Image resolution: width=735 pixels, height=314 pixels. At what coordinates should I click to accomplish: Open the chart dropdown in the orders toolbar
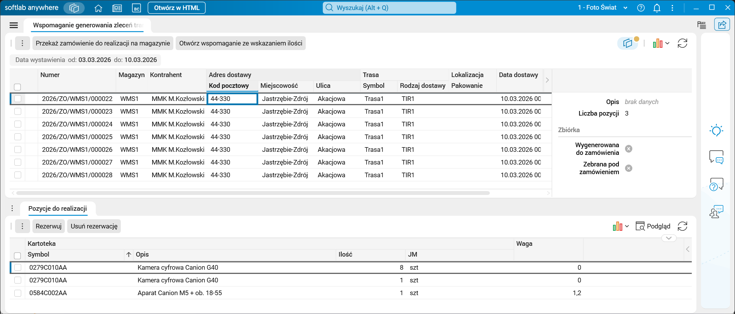click(x=660, y=43)
